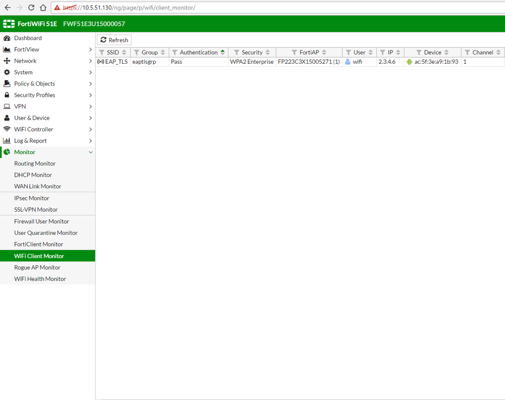505x400 pixels.
Task: Expand the Security Profiles chevron
Action: pyautogui.click(x=90, y=95)
